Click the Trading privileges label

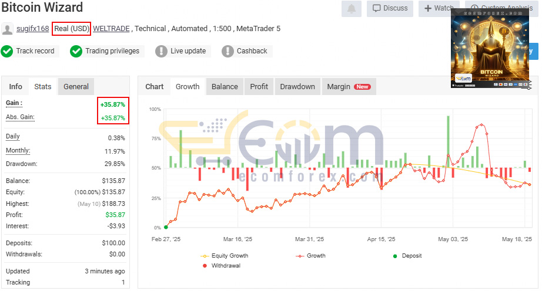click(x=112, y=51)
